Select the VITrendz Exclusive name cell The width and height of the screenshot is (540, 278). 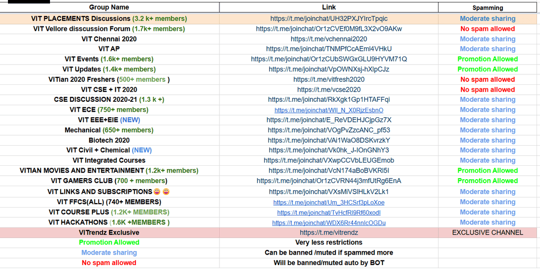tap(109, 233)
